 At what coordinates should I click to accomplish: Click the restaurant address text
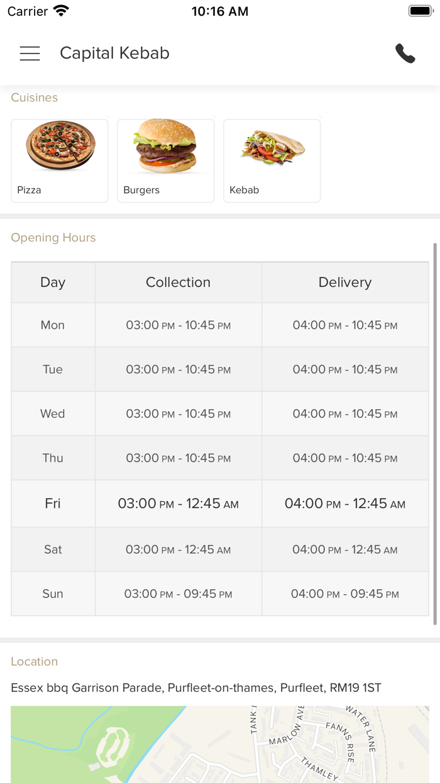pos(195,688)
